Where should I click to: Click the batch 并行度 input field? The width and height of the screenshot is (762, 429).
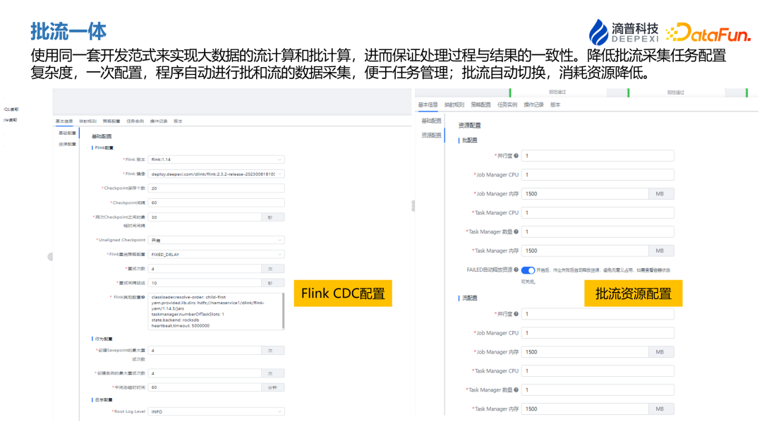pos(598,156)
